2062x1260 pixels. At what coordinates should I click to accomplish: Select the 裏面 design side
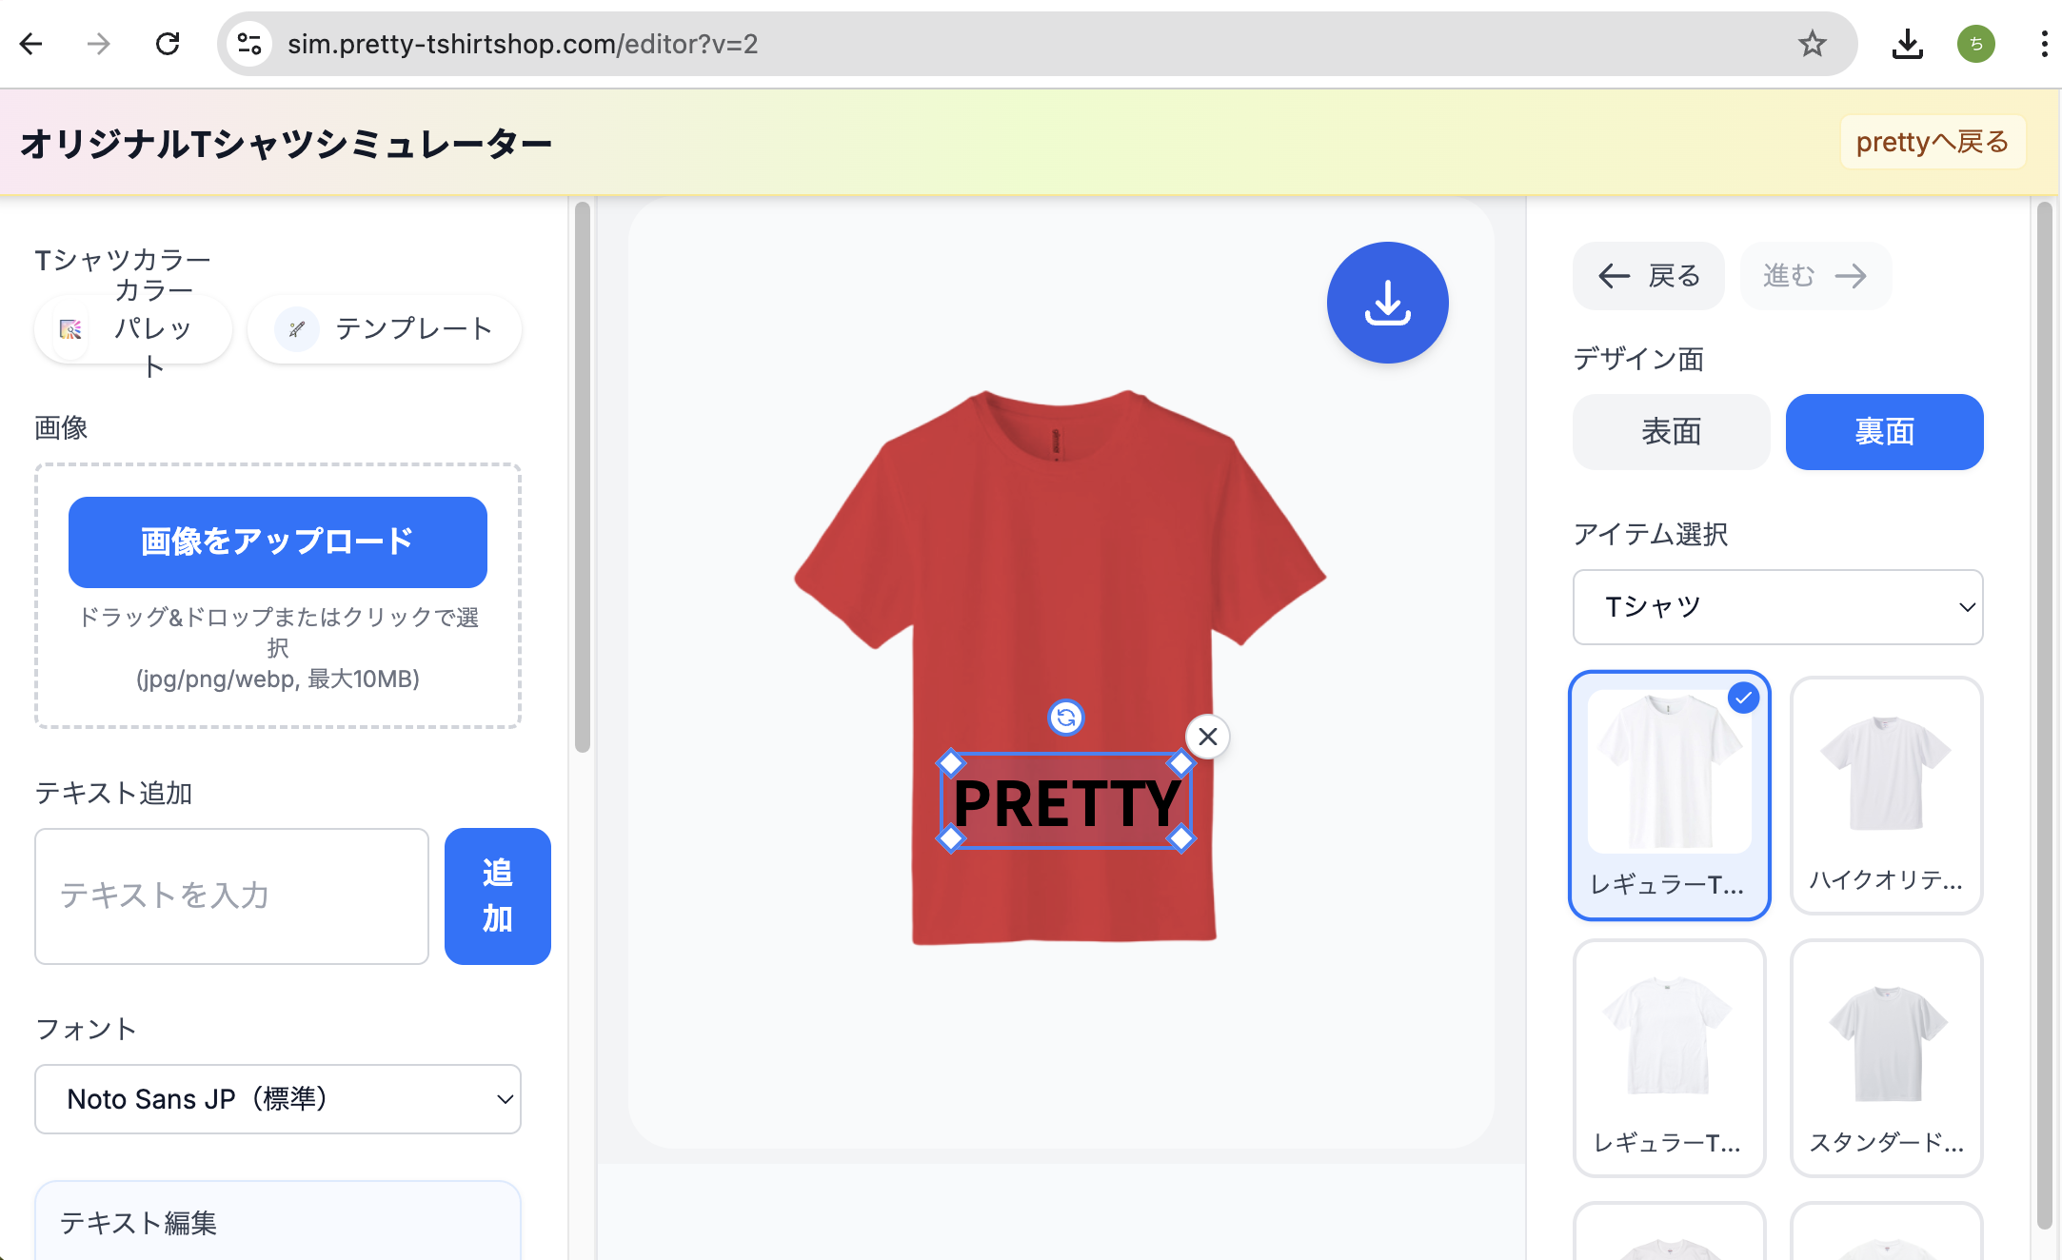(1884, 432)
